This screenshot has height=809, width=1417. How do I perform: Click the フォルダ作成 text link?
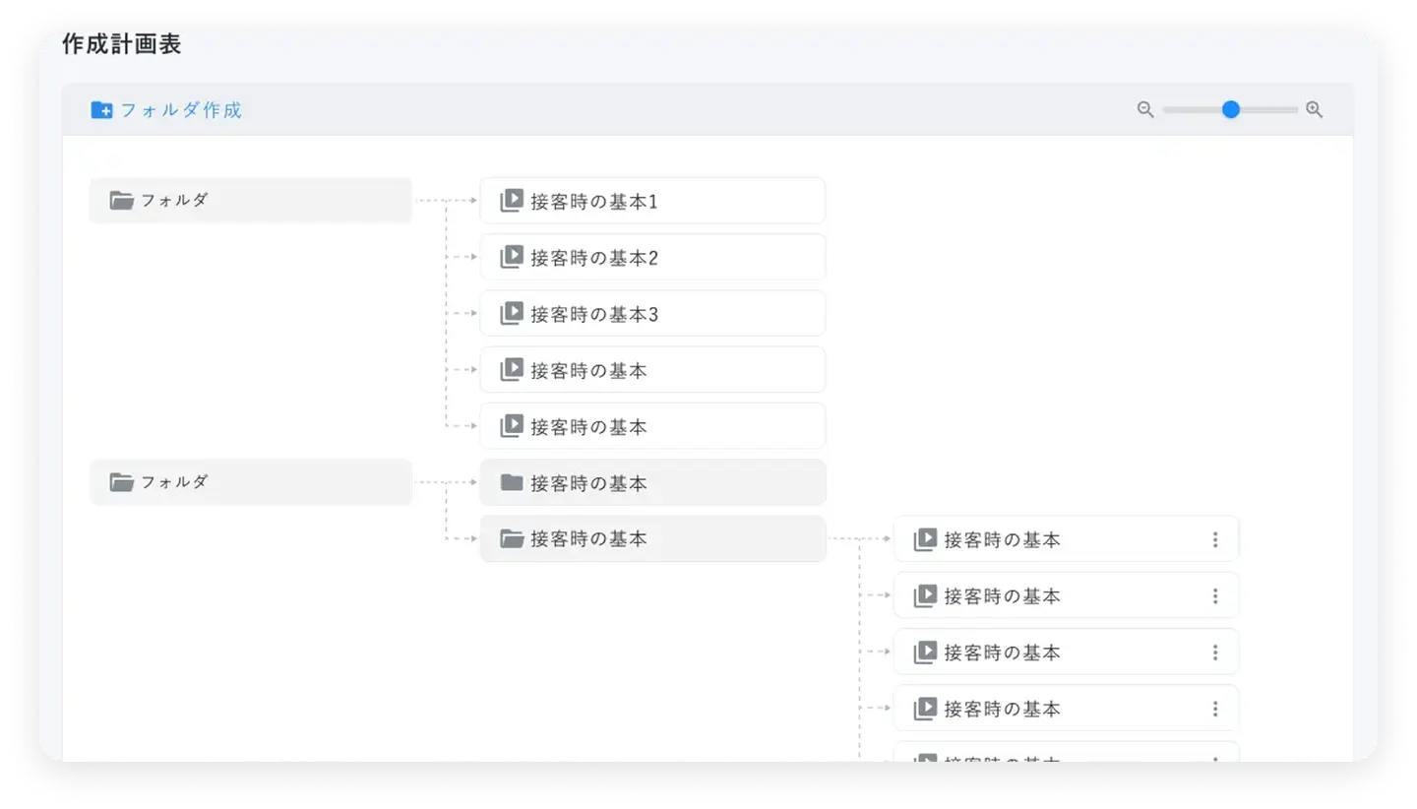click(181, 110)
